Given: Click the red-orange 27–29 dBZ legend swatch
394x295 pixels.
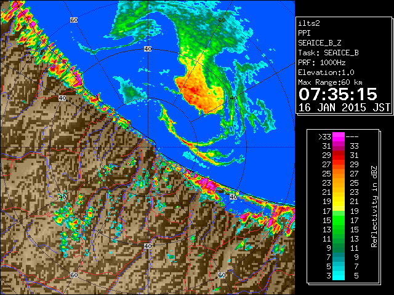Looking at the screenshot, I should 339,165.
